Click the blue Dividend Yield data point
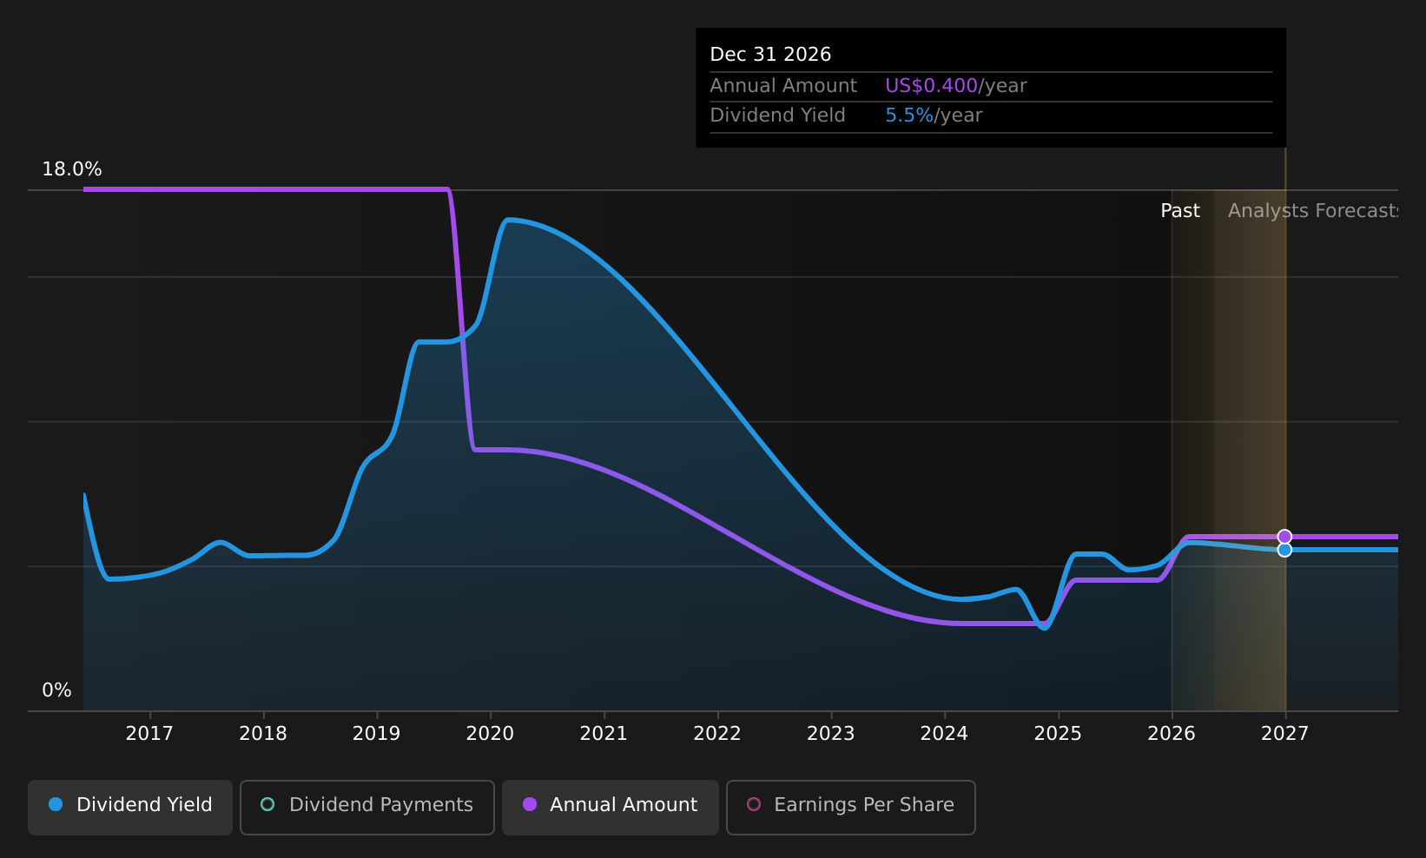 [x=1284, y=550]
